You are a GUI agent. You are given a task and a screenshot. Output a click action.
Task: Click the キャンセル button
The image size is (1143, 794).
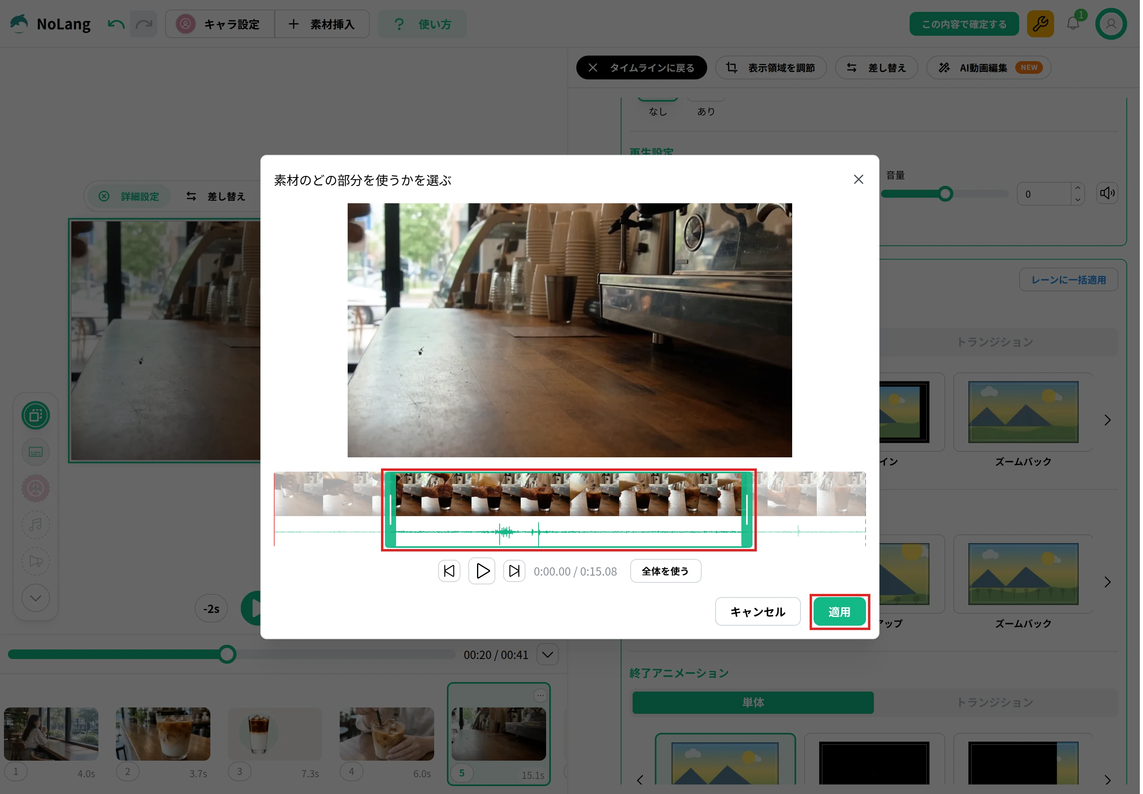758,612
